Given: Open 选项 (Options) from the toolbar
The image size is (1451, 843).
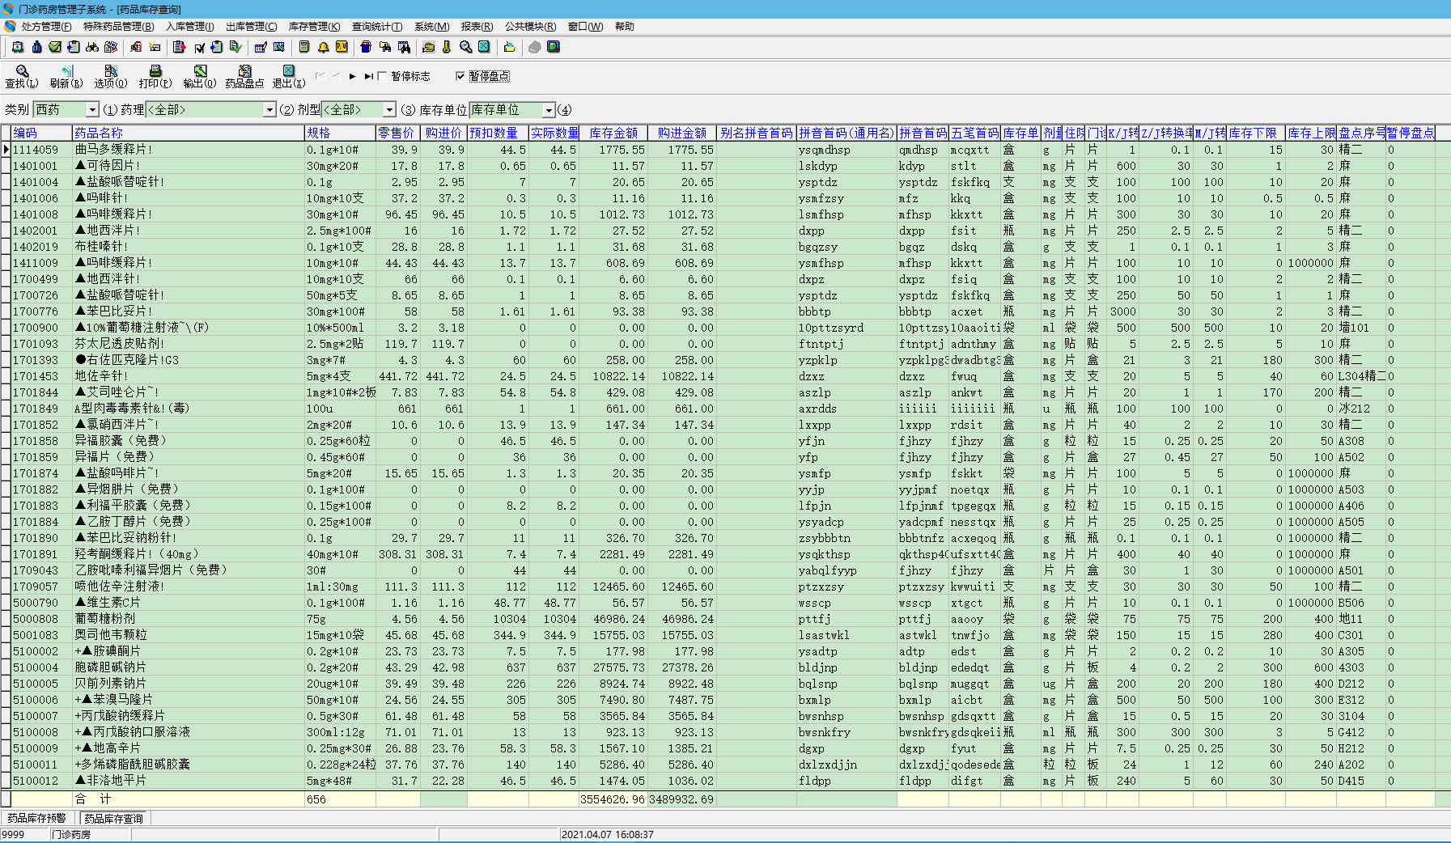Looking at the screenshot, I should point(111,72).
